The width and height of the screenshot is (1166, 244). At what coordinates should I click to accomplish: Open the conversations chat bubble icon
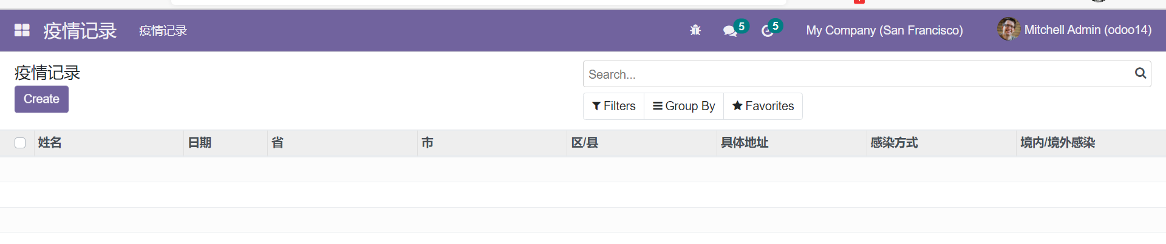pos(730,31)
